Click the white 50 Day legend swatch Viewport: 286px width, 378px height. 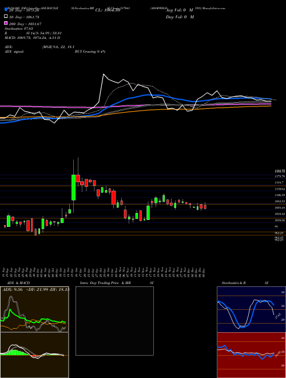coord(6,17)
